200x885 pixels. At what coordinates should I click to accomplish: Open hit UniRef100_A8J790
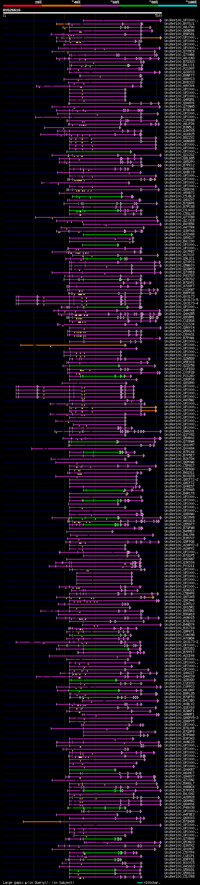179,28
